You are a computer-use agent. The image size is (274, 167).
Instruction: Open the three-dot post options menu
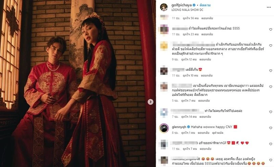pos(269,7)
